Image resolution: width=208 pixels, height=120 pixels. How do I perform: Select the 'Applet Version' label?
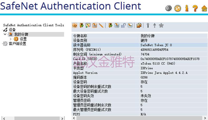pyautogui.click(x=85, y=73)
